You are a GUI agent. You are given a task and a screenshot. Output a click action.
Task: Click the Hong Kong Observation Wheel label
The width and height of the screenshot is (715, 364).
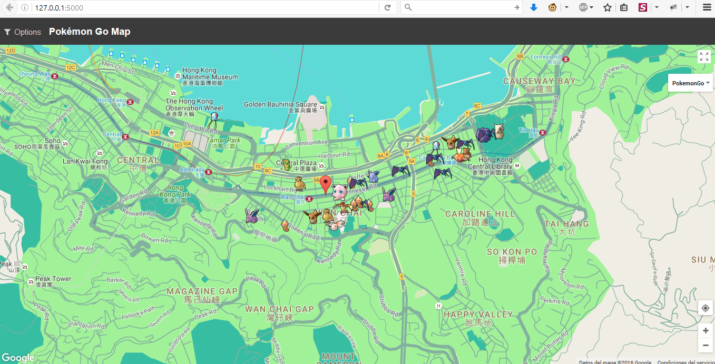pyautogui.click(x=194, y=104)
